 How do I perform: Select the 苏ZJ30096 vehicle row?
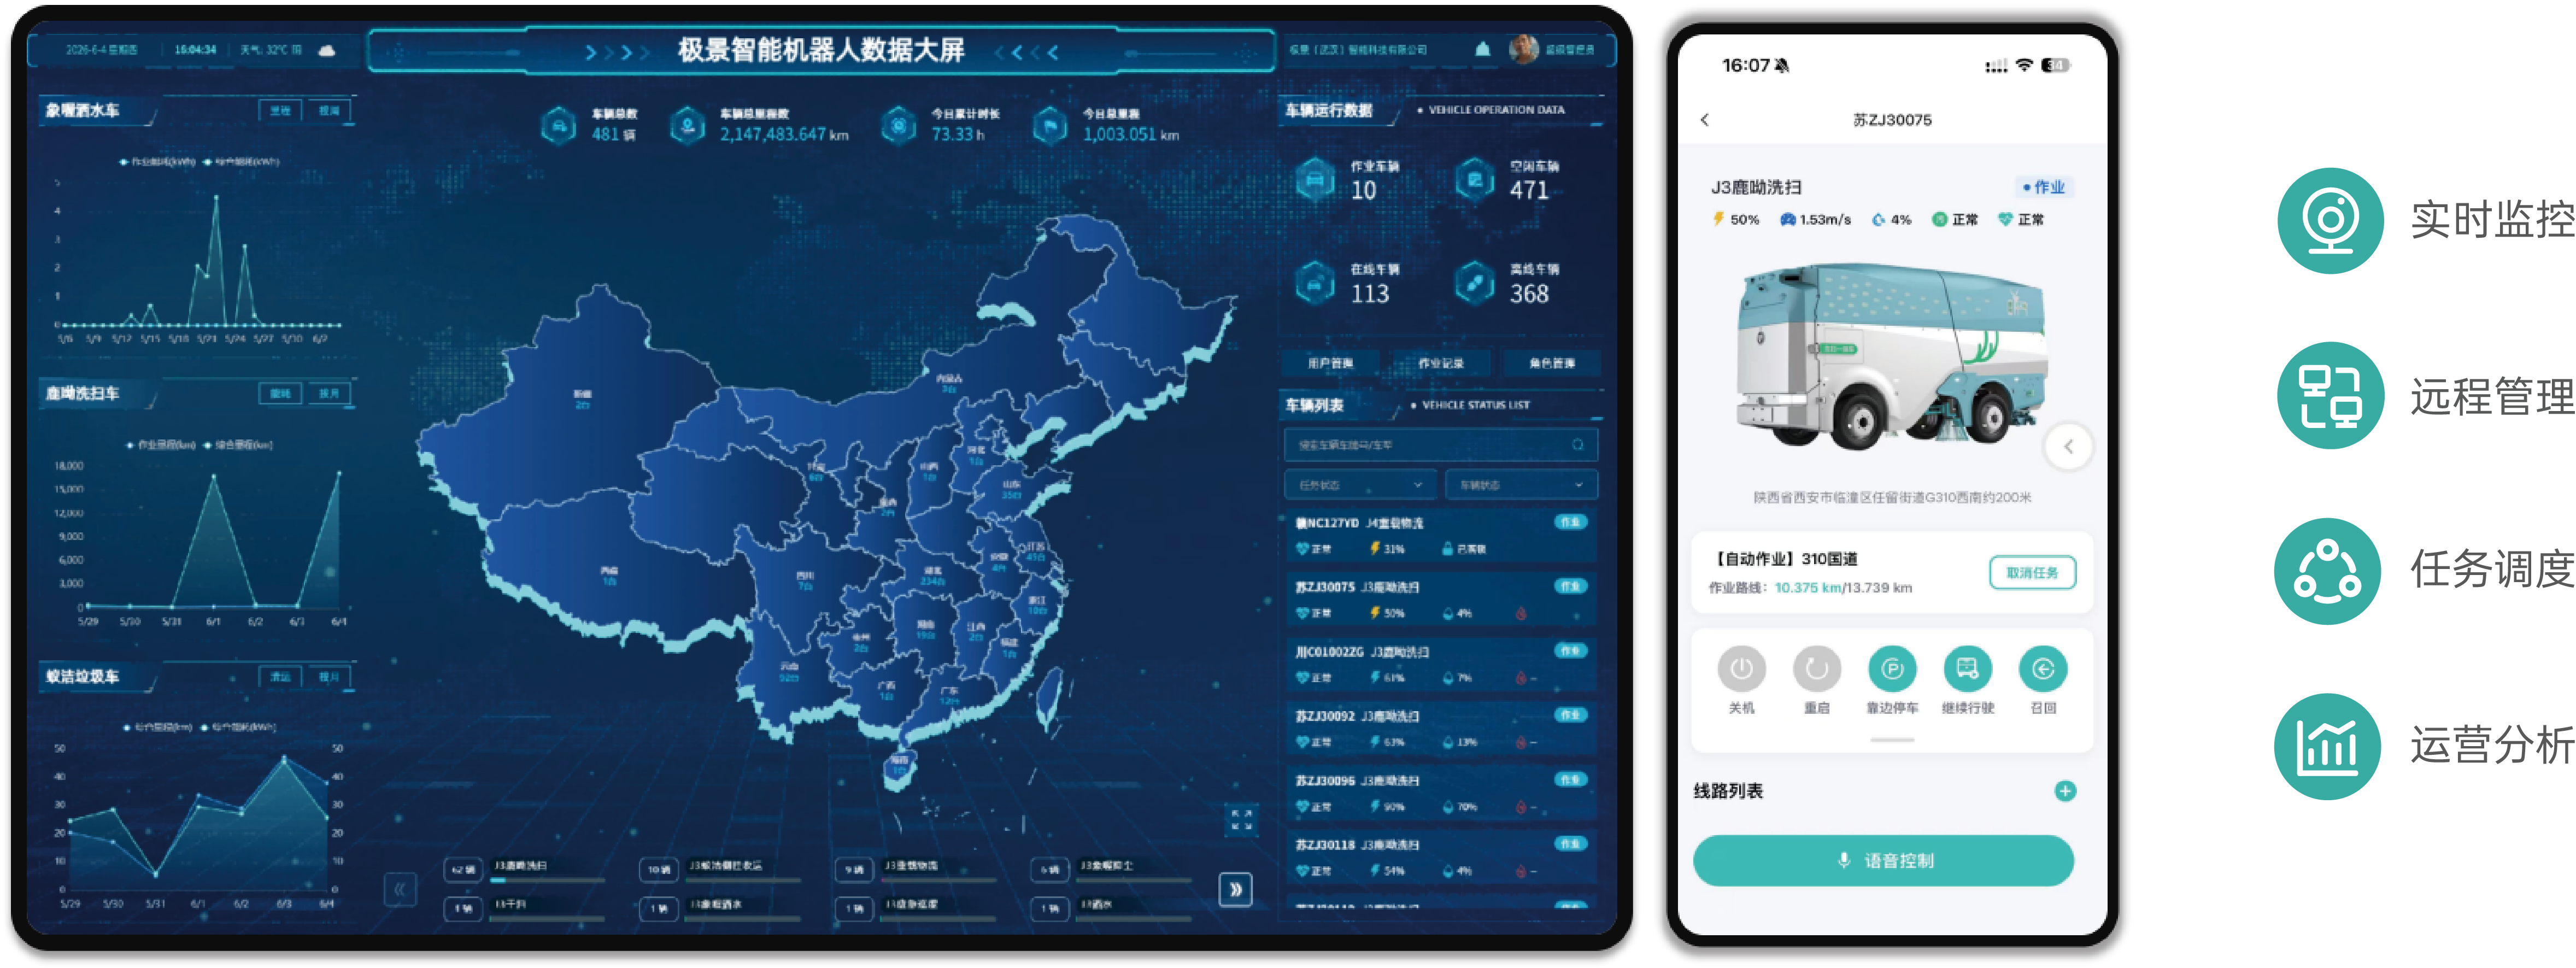[1440, 792]
